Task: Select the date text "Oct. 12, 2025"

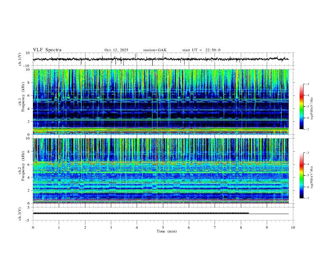Action: (116, 50)
